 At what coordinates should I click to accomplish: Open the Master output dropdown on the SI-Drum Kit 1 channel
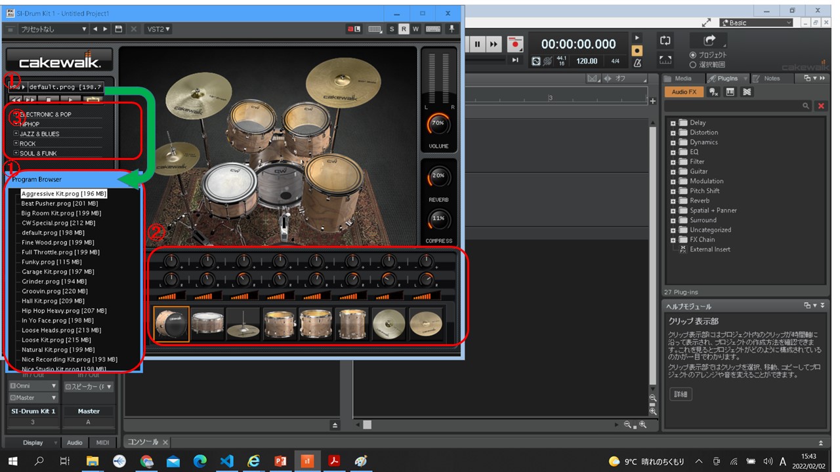pos(33,398)
